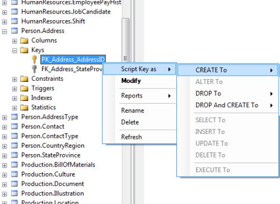Select the Production.BillOfMaterials table name

58,165
